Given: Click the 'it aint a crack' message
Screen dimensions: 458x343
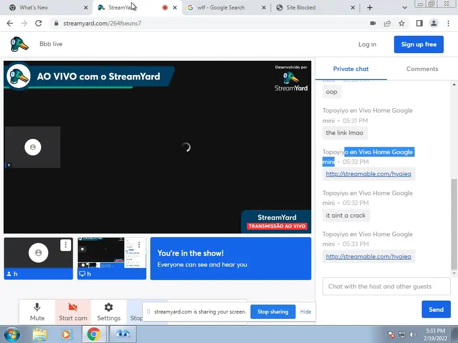Looking at the screenshot, I should [346, 215].
